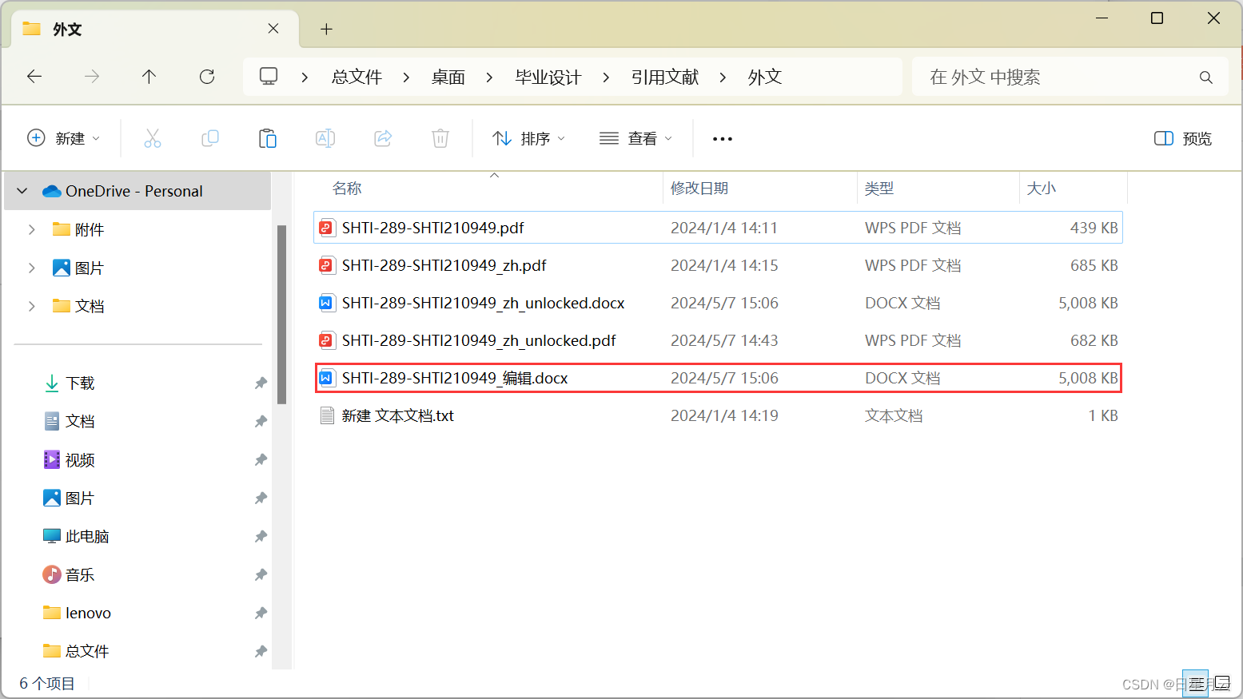
Task: Click the computer icon in address bar
Action: 269,77
